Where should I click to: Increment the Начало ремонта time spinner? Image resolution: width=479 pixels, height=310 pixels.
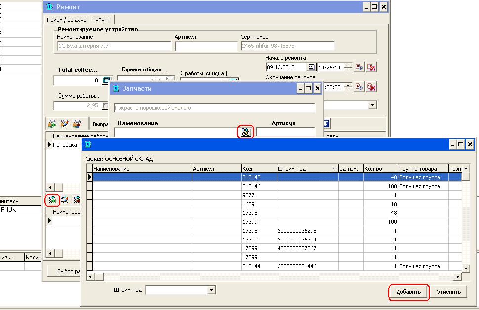[x=348, y=66]
